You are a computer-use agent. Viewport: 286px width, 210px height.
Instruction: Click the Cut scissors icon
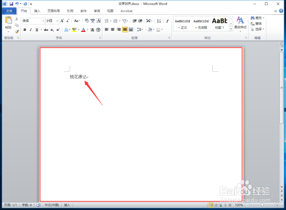(17, 19)
